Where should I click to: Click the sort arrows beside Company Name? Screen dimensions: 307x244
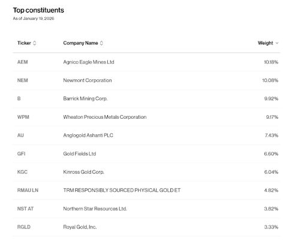point(101,43)
